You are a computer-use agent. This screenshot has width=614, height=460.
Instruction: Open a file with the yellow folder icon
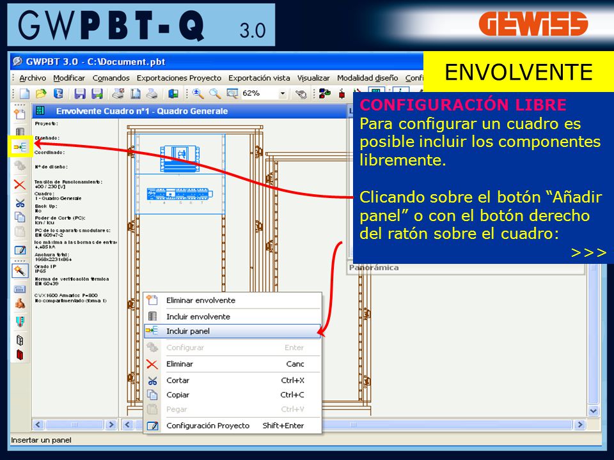coord(41,94)
